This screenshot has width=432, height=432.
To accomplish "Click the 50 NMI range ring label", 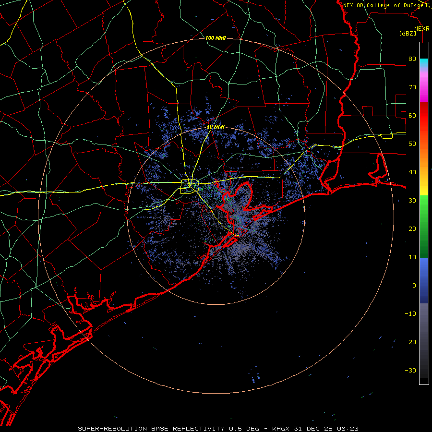I will 216,127.
